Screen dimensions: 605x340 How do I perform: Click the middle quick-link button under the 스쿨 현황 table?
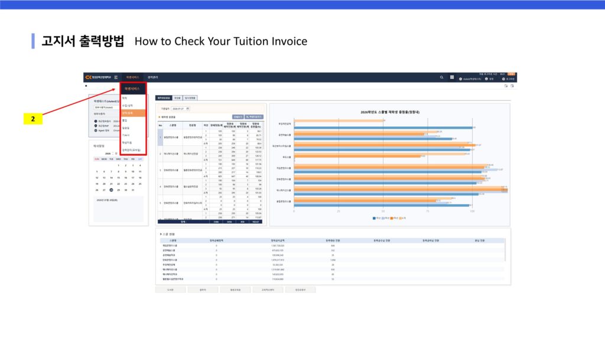tap(235, 290)
